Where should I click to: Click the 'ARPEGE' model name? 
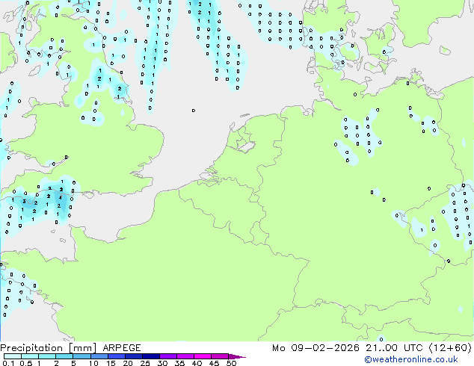coord(122,348)
